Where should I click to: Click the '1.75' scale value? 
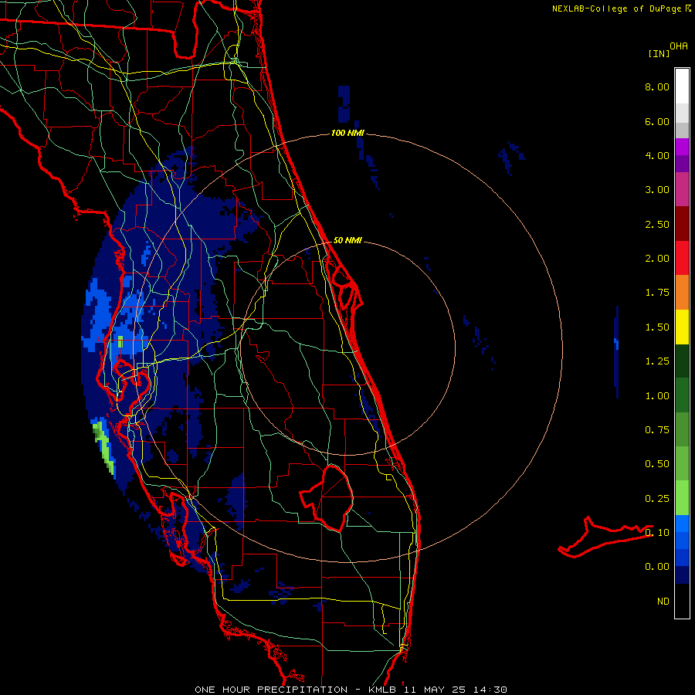tap(657, 293)
